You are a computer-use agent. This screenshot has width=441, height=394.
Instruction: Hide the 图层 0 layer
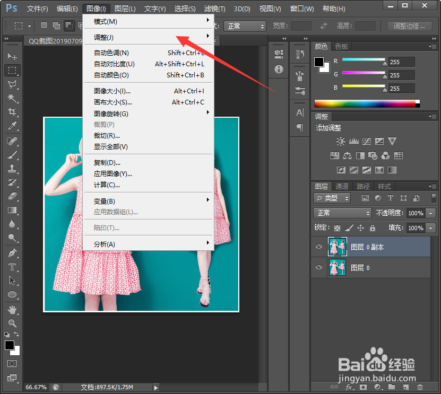point(318,268)
